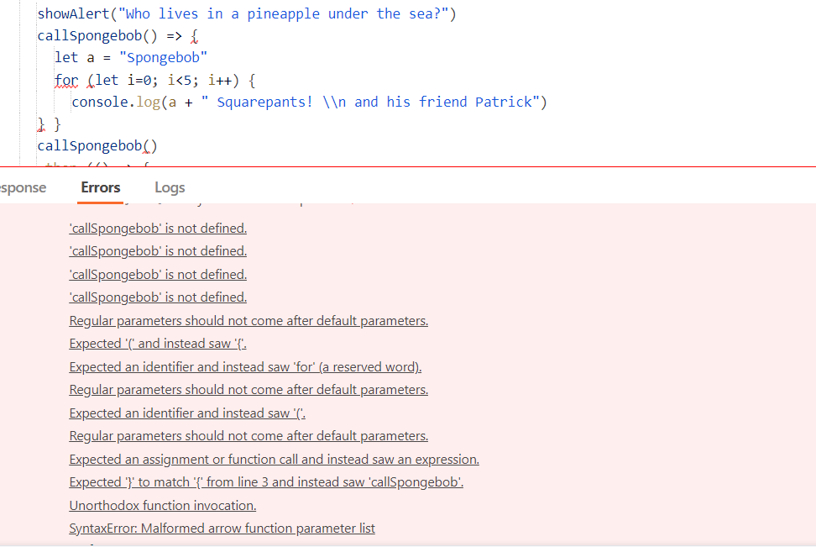This screenshot has height=547, width=816.
Task: Click the standalone "callSpongebob()" call line
Action: [97, 146]
